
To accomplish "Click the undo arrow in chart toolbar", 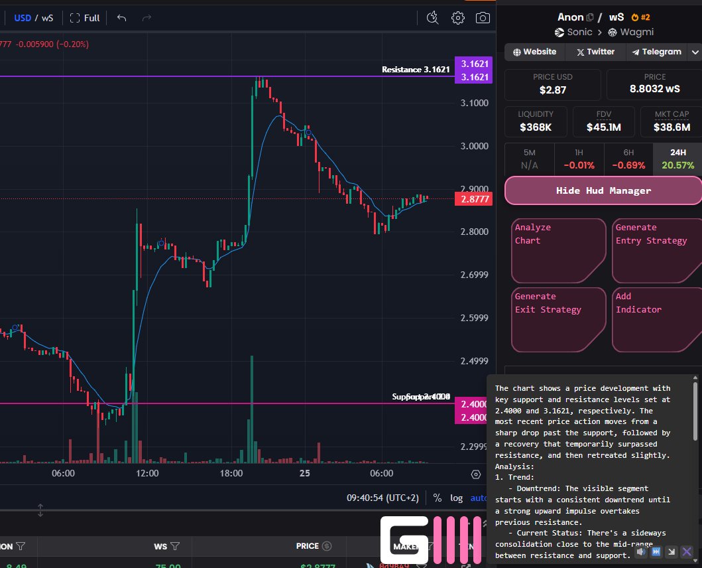I will pos(121,18).
